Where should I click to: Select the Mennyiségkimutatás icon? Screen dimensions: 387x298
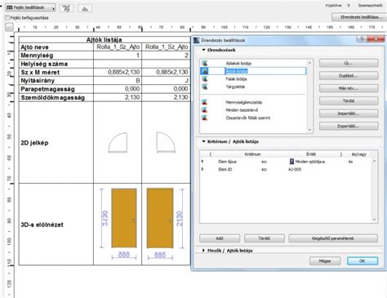pos(205,102)
